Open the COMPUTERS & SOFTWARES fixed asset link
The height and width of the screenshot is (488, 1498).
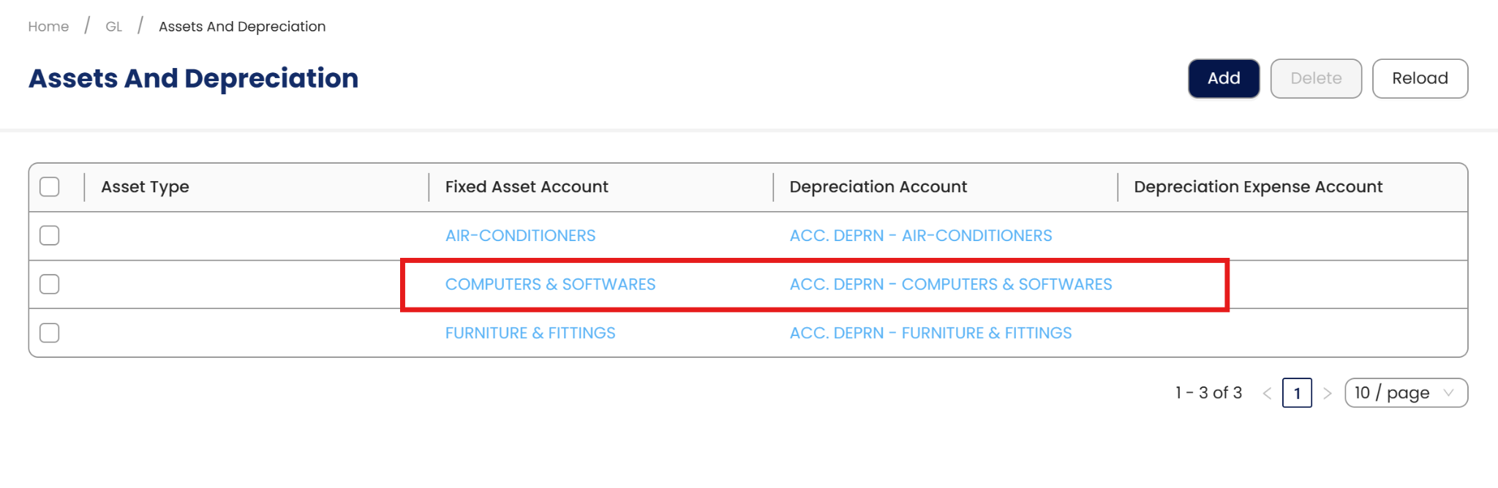point(550,284)
